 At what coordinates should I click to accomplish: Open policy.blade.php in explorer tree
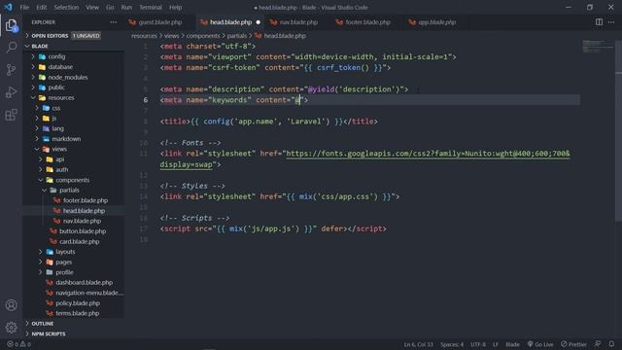78,303
